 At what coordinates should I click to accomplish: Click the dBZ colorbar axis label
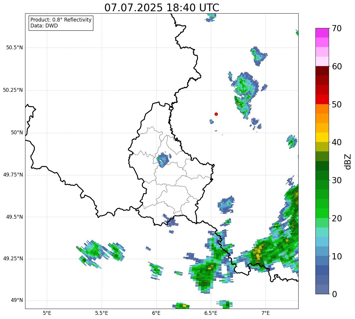click(x=348, y=161)
